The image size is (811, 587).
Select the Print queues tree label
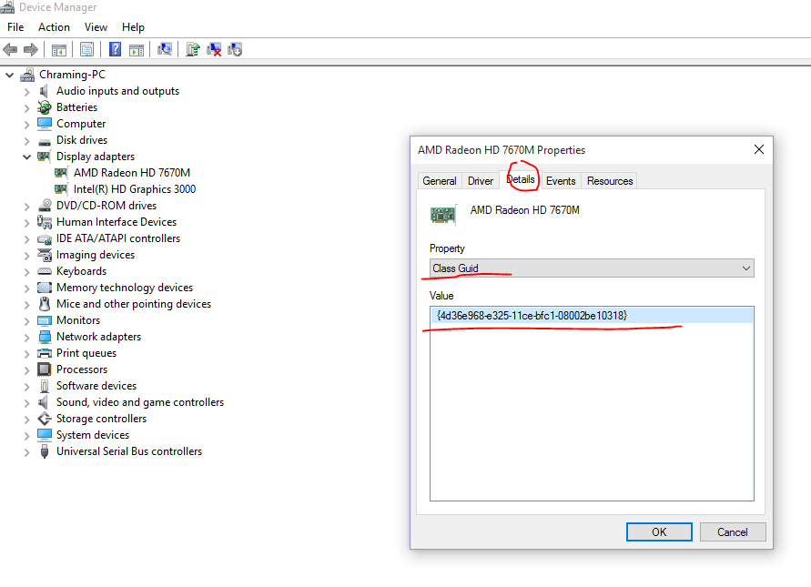pos(86,353)
